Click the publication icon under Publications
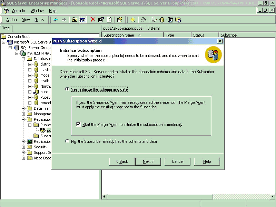 tap(42, 130)
